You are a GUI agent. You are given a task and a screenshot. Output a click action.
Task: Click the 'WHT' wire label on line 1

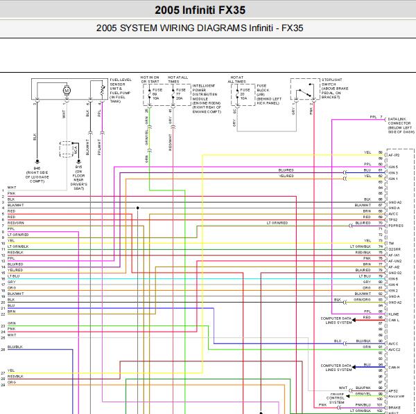(12, 188)
